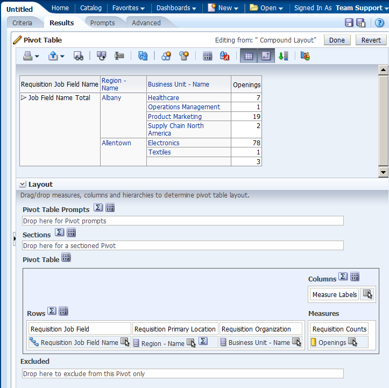The image size is (389, 388).
Task: Click scroll up arrow of results scrollbar
Action: tap(383, 70)
